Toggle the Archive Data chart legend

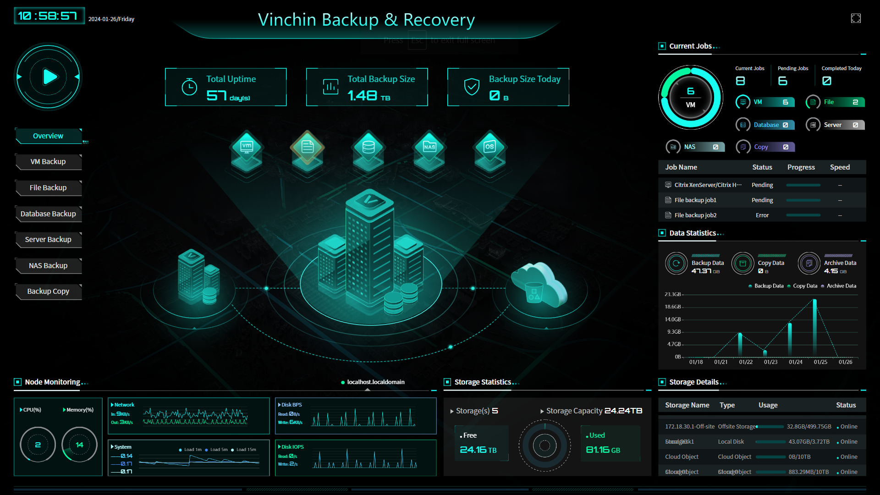point(838,286)
